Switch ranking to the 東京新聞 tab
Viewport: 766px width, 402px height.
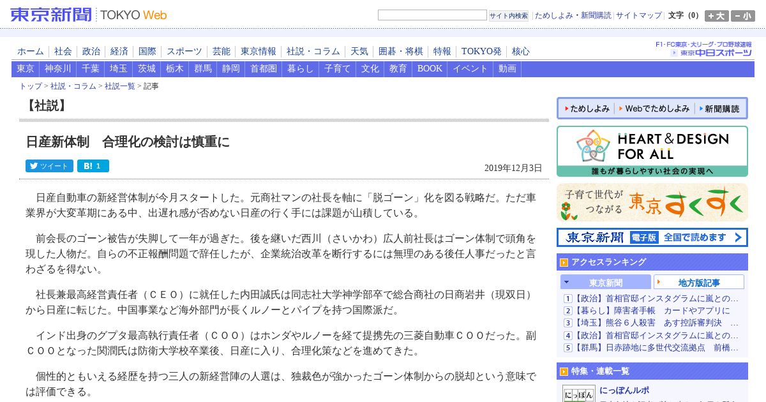tap(606, 282)
